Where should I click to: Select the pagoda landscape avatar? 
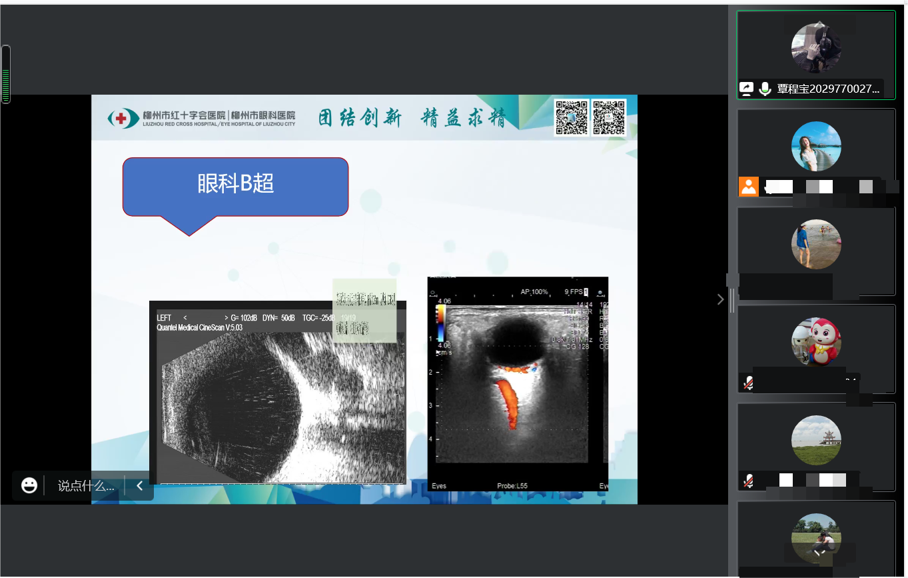click(816, 440)
